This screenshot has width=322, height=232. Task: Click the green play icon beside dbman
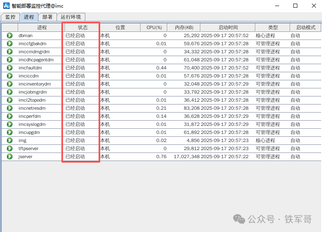click(x=10, y=36)
